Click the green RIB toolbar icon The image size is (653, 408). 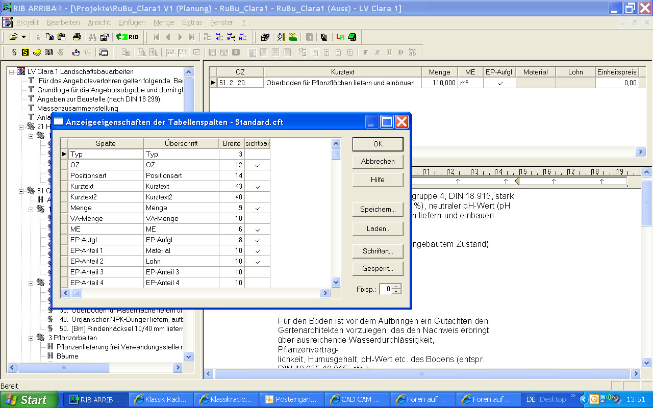[x=127, y=37]
